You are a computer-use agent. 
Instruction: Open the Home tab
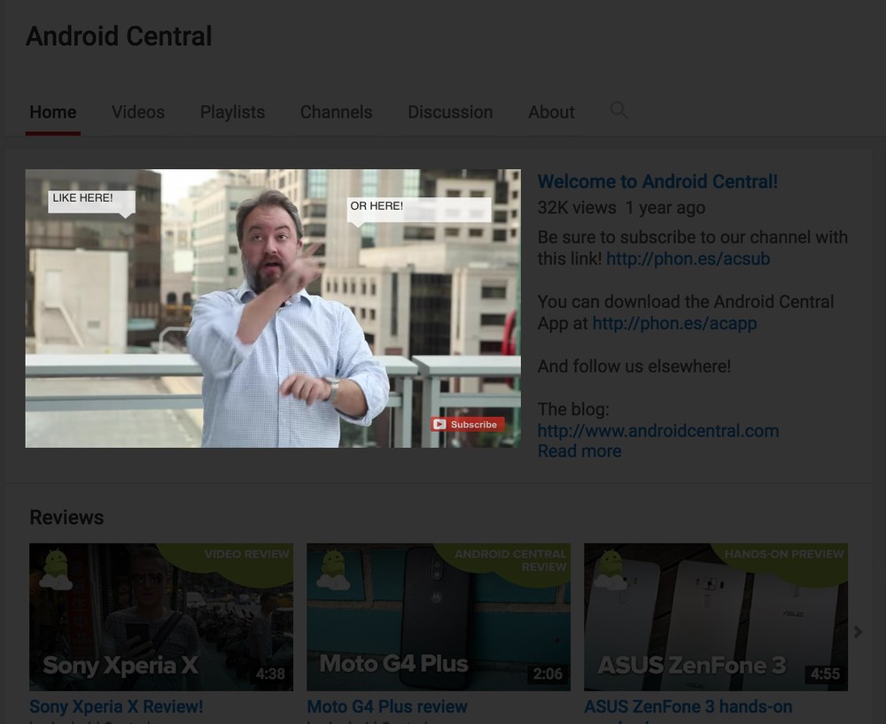[53, 112]
